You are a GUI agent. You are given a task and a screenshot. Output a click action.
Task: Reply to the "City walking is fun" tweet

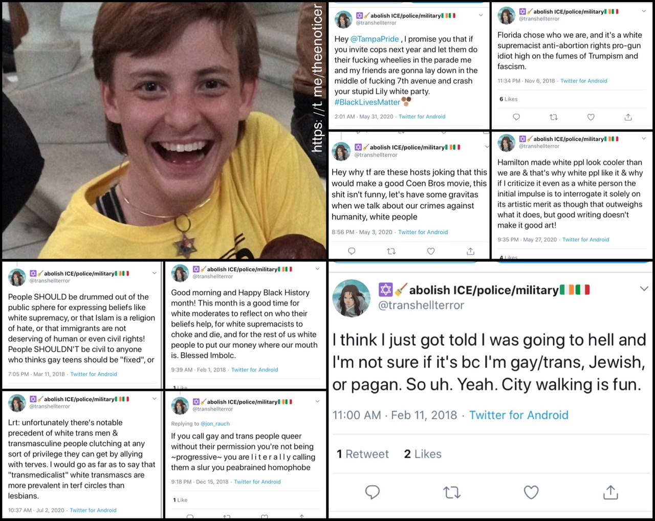(x=373, y=492)
